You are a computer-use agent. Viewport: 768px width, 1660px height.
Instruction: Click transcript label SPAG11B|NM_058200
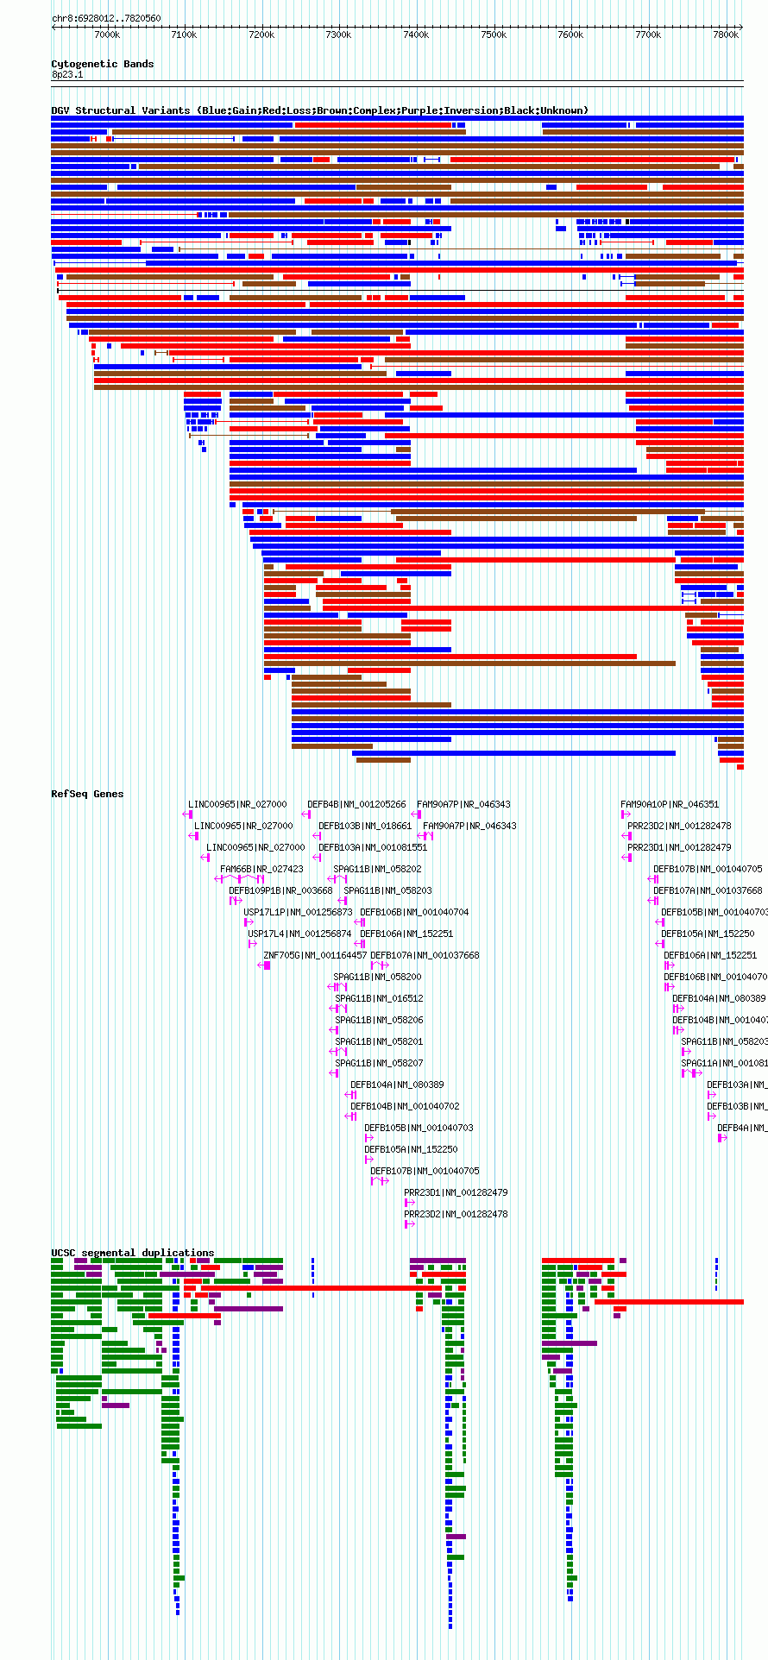pyautogui.click(x=378, y=977)
